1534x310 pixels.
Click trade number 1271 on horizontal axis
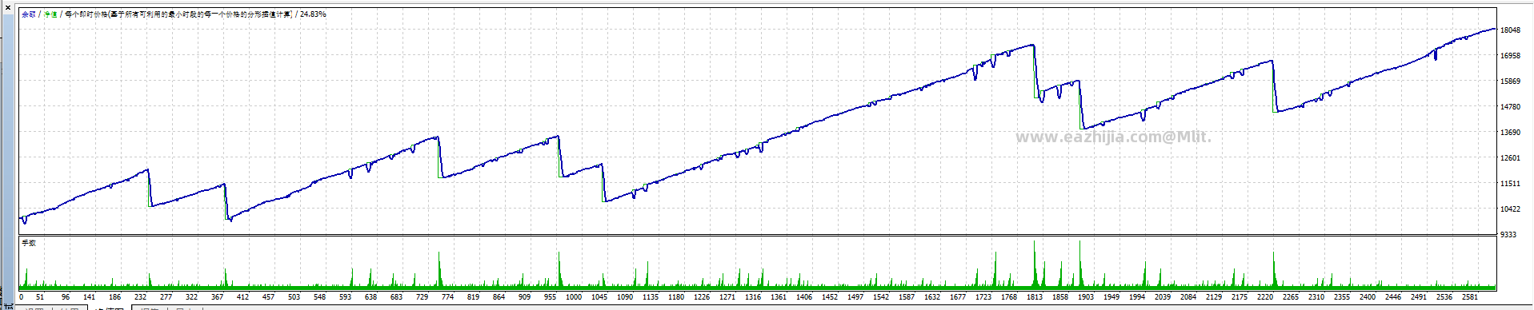tap(727, 297)
